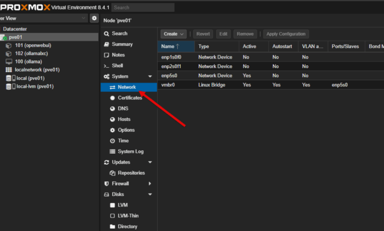Sort by the Name column header
The height and width of the screenshot is (231, 384).
(176, 46)
